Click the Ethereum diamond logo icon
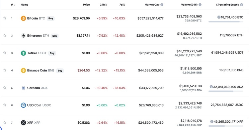 tap(23, 36)
